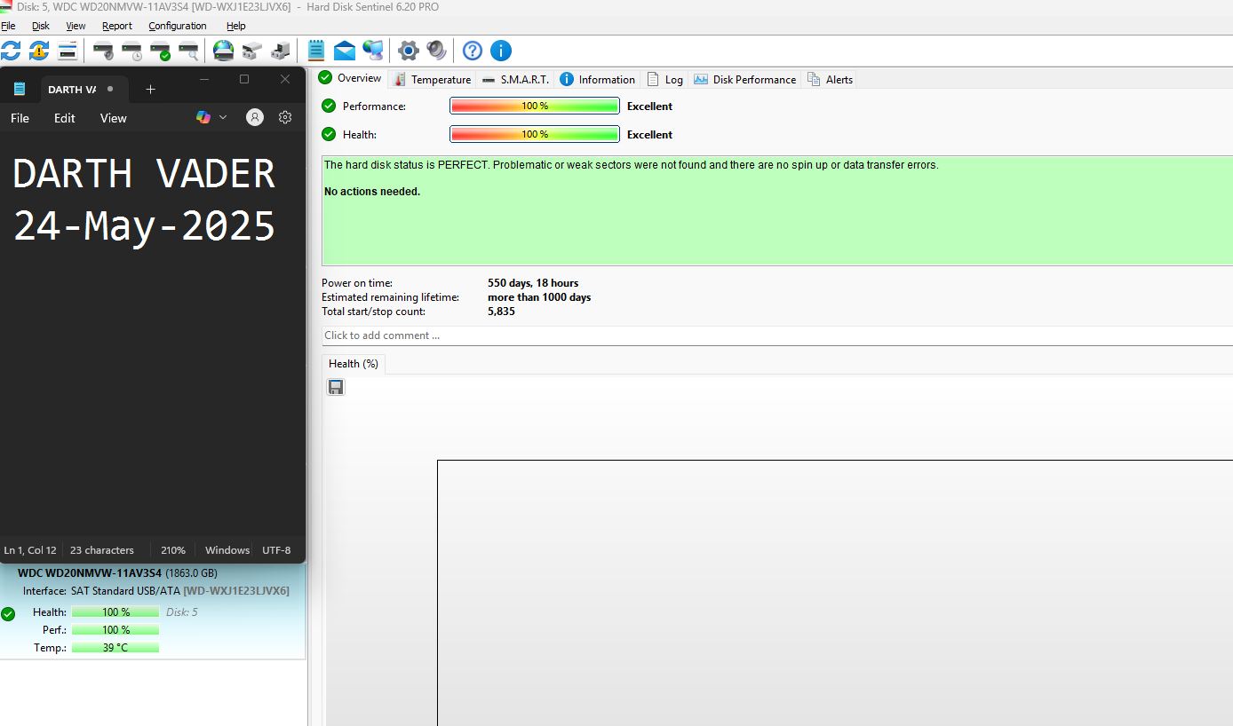Open Edit menu in Notepad
1233x726 pixels.
[x=65, y=118]
